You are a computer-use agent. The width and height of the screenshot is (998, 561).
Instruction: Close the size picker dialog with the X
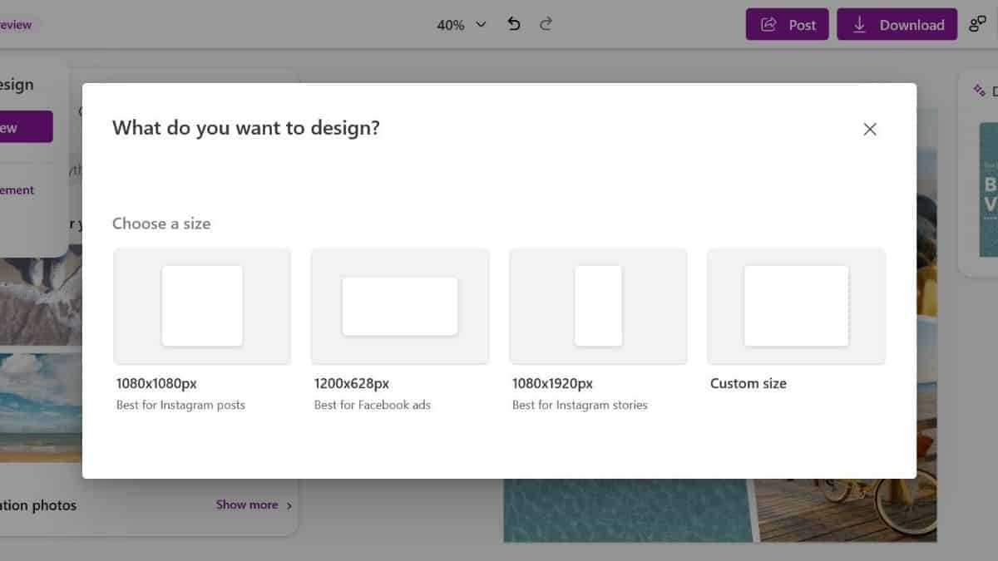869,129
